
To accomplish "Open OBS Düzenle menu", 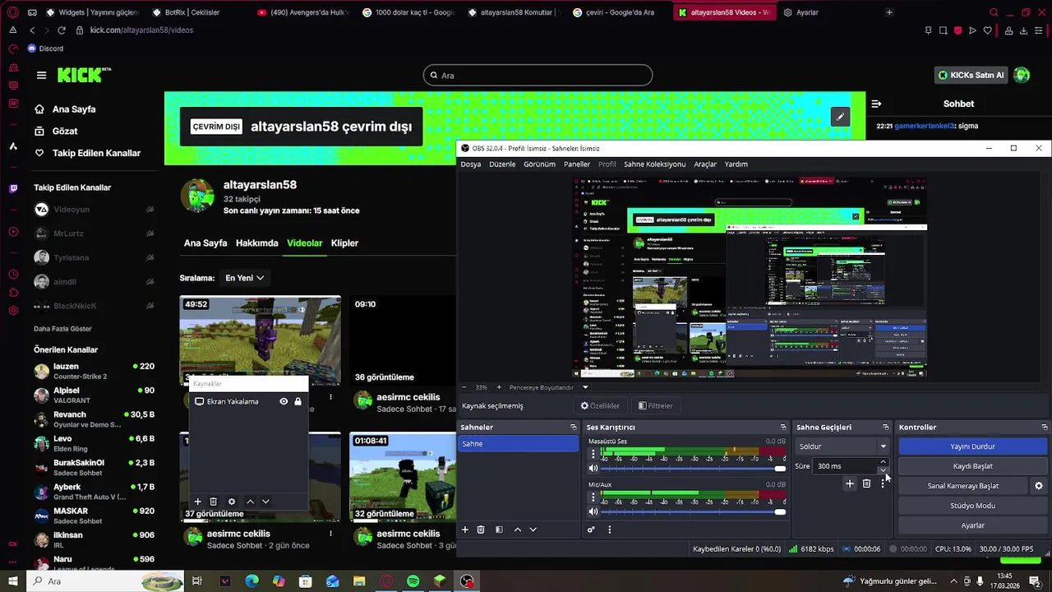I will [502, 164].
